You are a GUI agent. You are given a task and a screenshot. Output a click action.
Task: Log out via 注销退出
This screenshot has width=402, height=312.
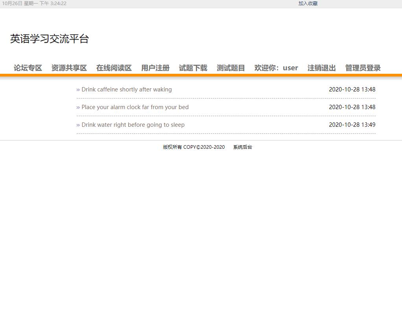321,68
